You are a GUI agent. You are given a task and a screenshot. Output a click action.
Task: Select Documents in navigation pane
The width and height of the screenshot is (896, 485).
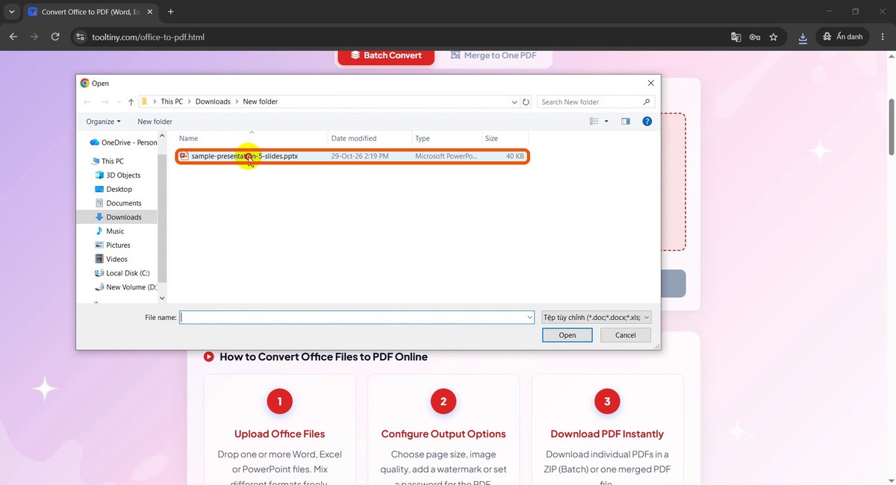118,203
